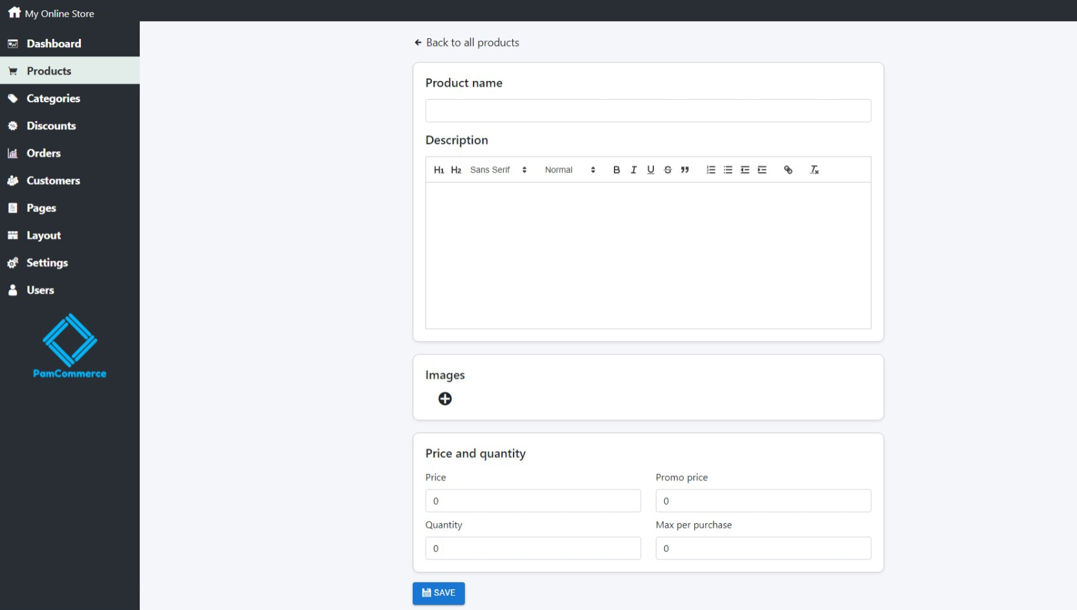Image resolution: width=1077 pixels, height=610 pixels.
Task: Set the Promo price field value
Action: [x=763, y=501]
